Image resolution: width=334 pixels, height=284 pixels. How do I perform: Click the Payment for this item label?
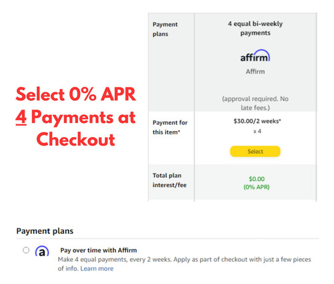(170, 128)
